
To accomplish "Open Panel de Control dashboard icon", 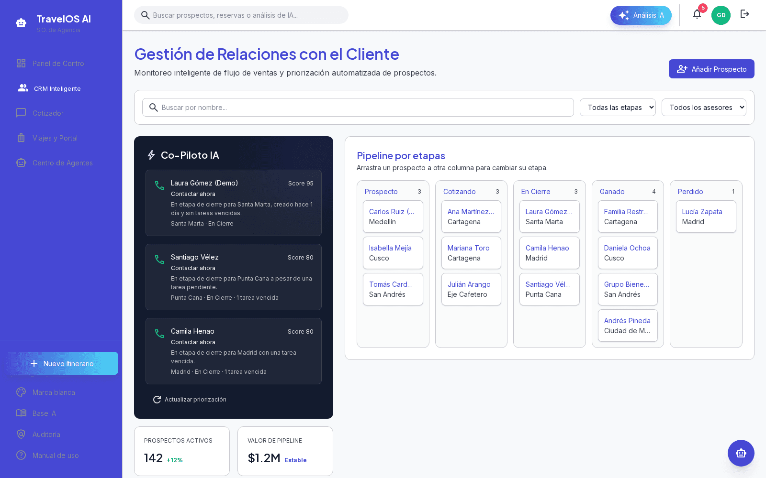I will [x=21, y=63].
